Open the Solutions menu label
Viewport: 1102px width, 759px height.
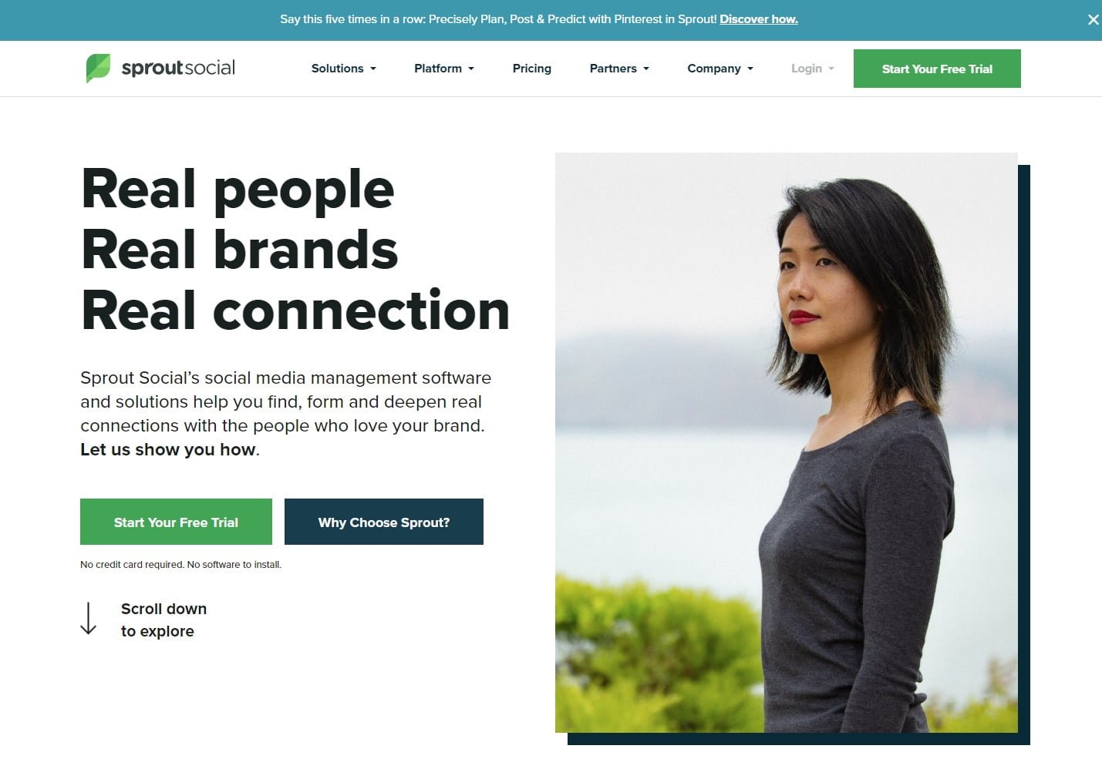337,69
